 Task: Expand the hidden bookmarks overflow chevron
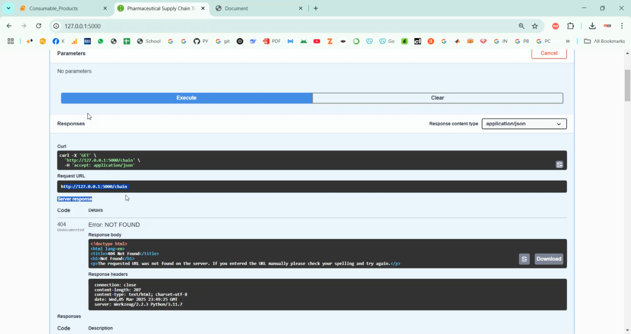tap(567, 41)
